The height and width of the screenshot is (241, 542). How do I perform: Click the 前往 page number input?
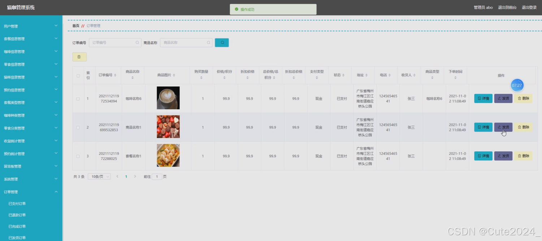157,177
